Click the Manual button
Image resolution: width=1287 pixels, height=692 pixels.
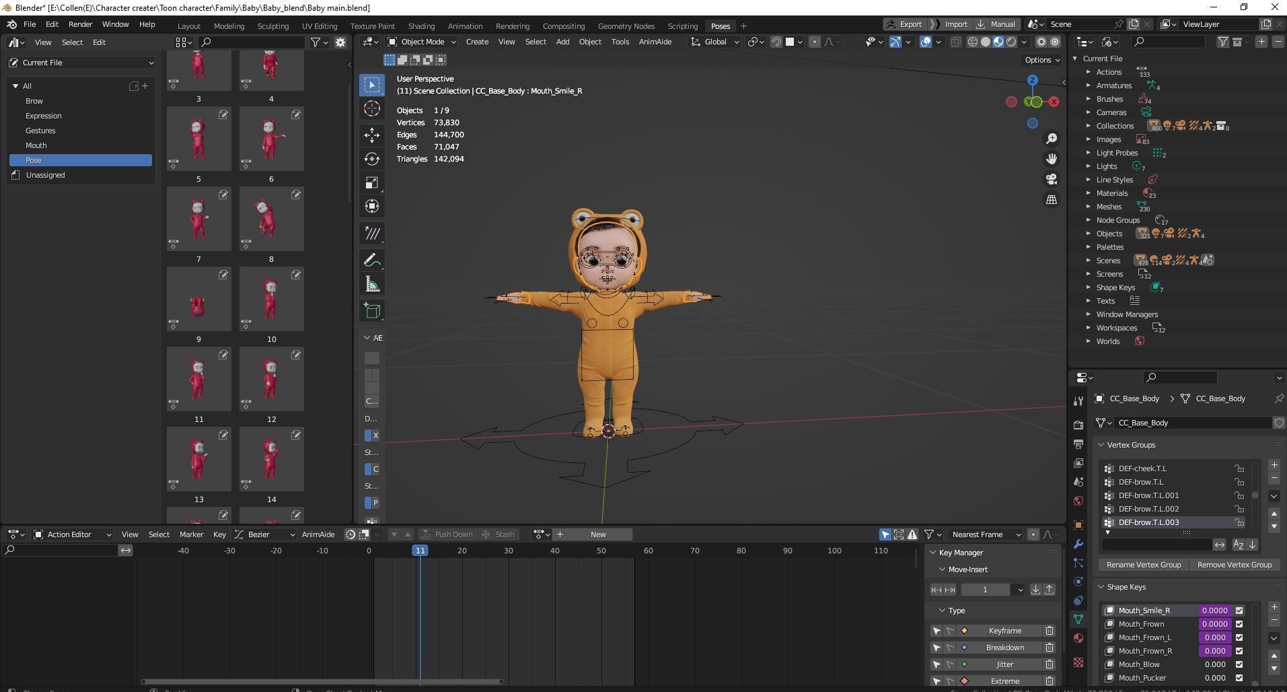996,24
